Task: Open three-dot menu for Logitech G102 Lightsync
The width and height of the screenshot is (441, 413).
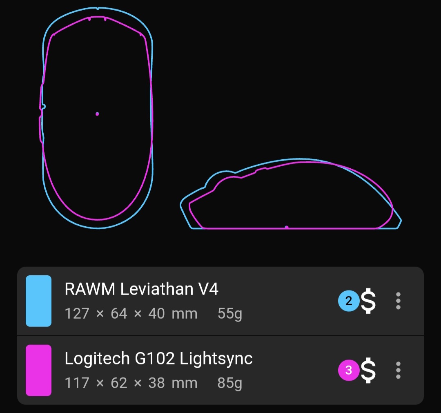Action: (398, 370)
